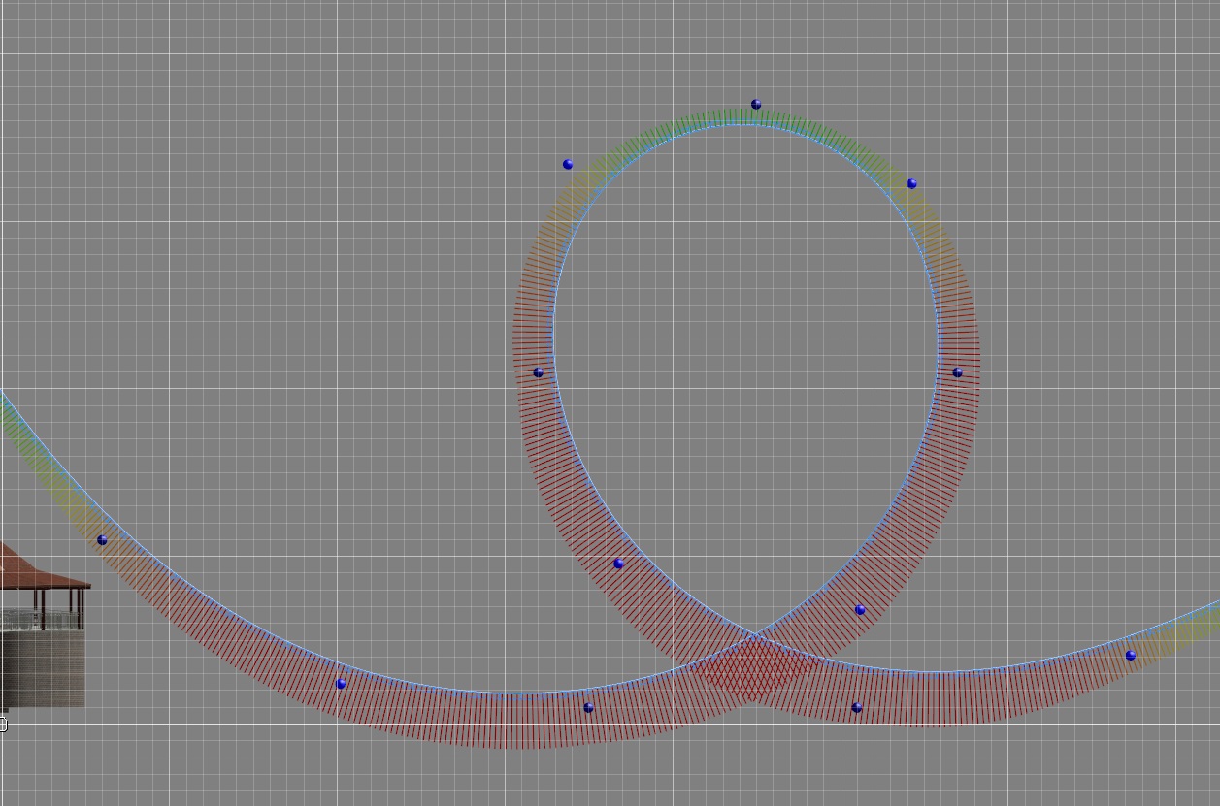Click the node on the loop's right side
The image size is (1220, 806).
click(957, 372)
